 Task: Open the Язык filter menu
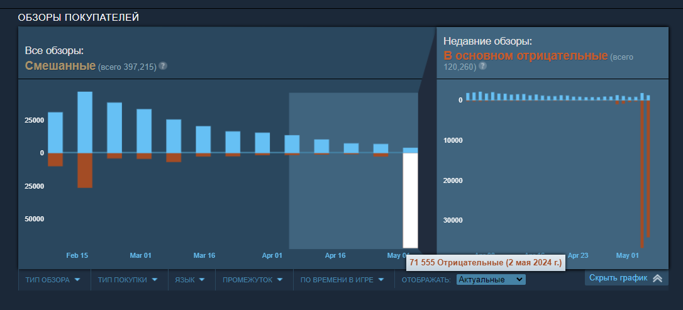[190, 280]
